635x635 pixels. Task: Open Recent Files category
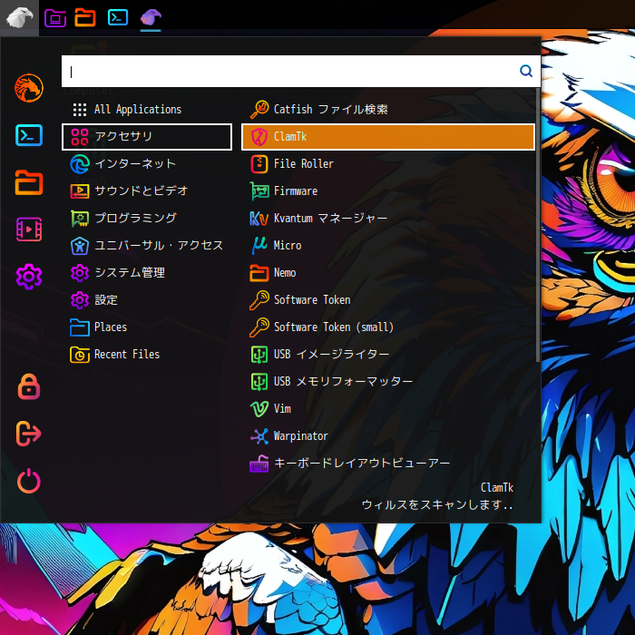tap(147, 355)
